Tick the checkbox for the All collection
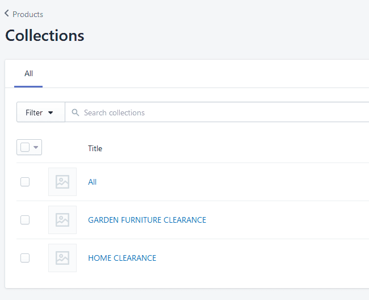 25,182
